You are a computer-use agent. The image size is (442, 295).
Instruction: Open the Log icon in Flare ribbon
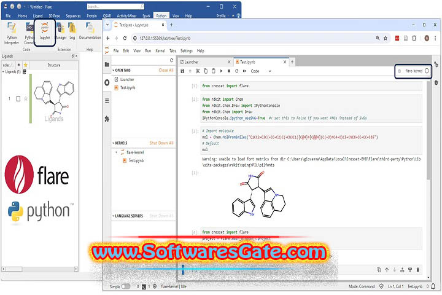(x=72, y=31)
